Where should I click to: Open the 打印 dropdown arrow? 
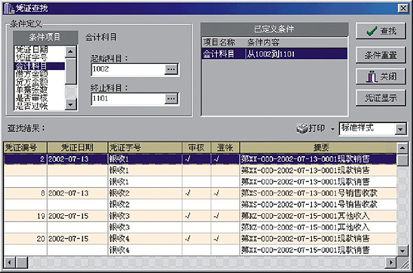pyautogui.click(x=332, y=129)
